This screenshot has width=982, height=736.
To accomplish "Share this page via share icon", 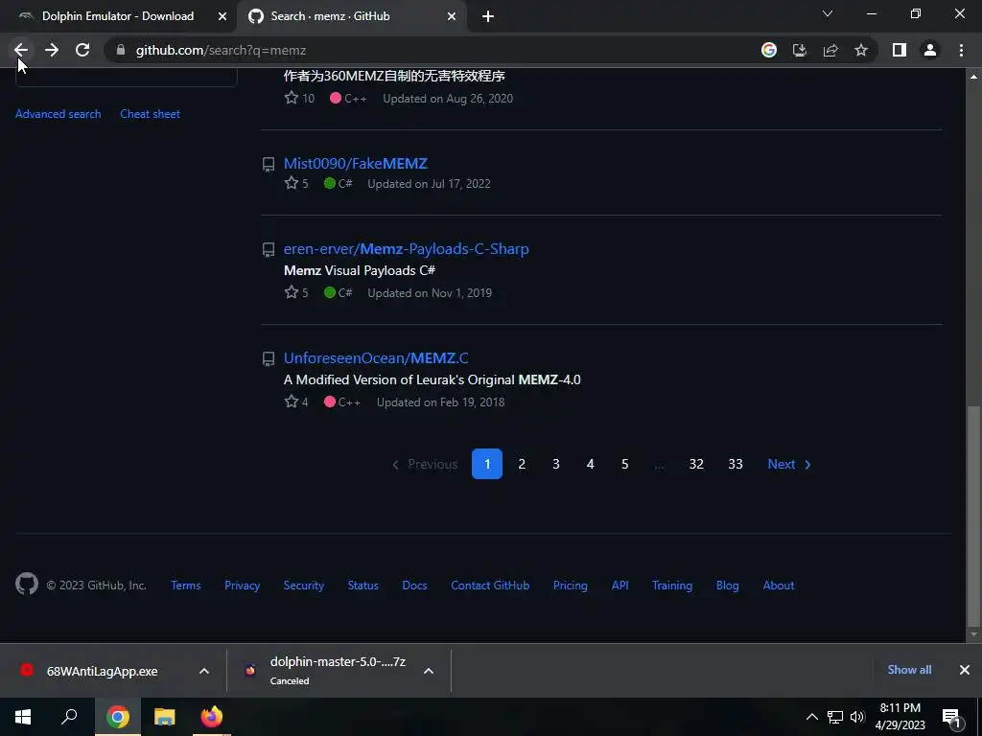I will (830, 50).
